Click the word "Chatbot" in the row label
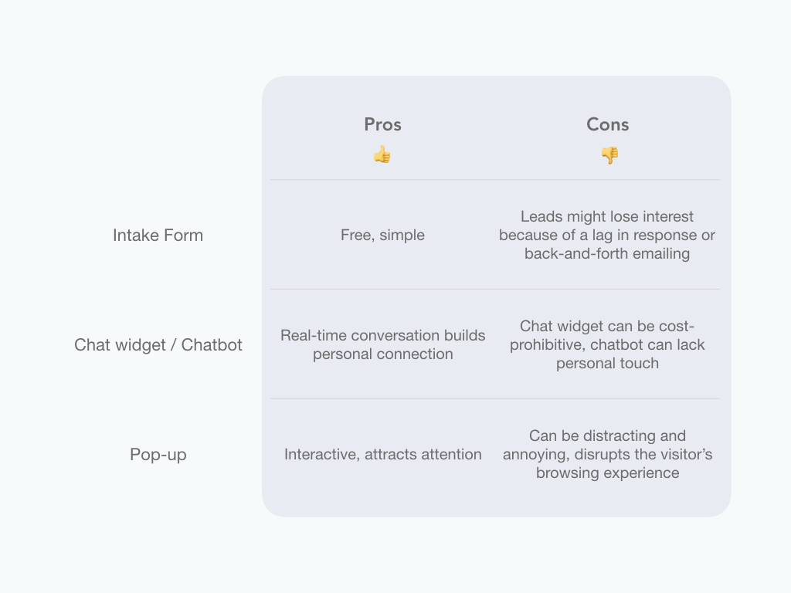This screenshot has width=791, height=593. point(212,345)
